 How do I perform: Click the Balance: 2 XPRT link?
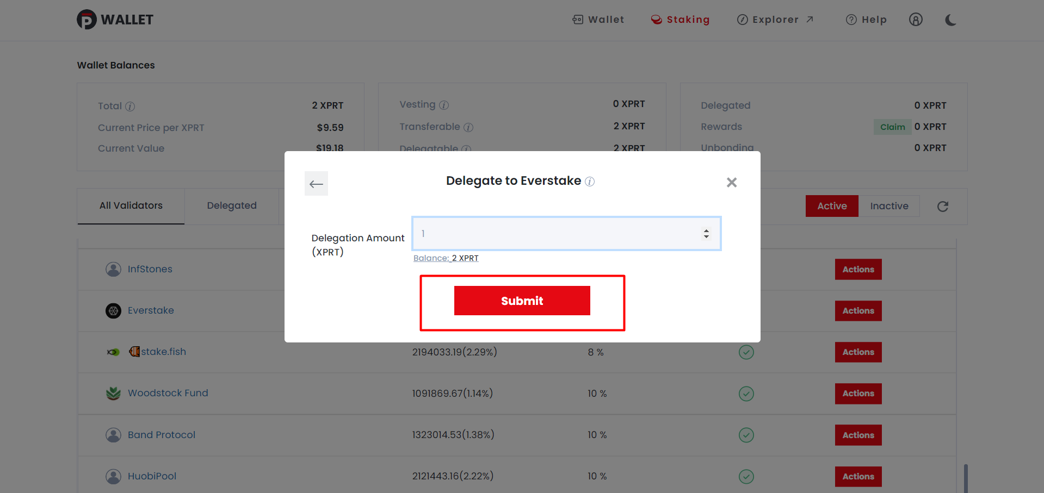[446, 258]
